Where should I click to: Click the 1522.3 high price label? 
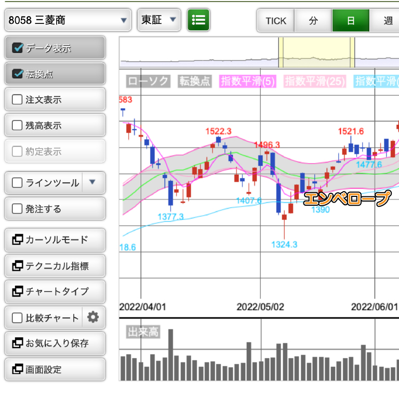coord(218,131)
